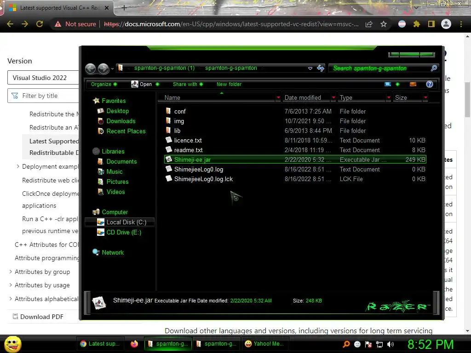
Task: Expand the address bar history dropdown
Action: [x=310, y=68]
